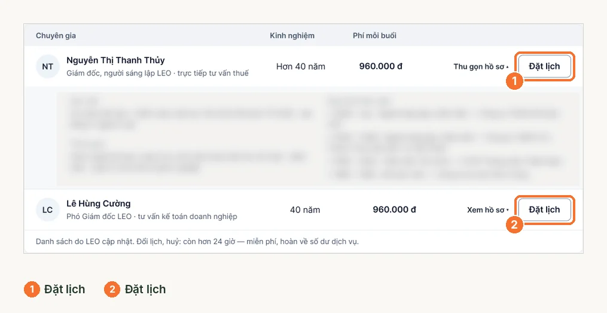Image resolution: width=607 pixels, height=313 pixels.
Task: Click the blurred expanded profile panel
Action: [318, 139]
